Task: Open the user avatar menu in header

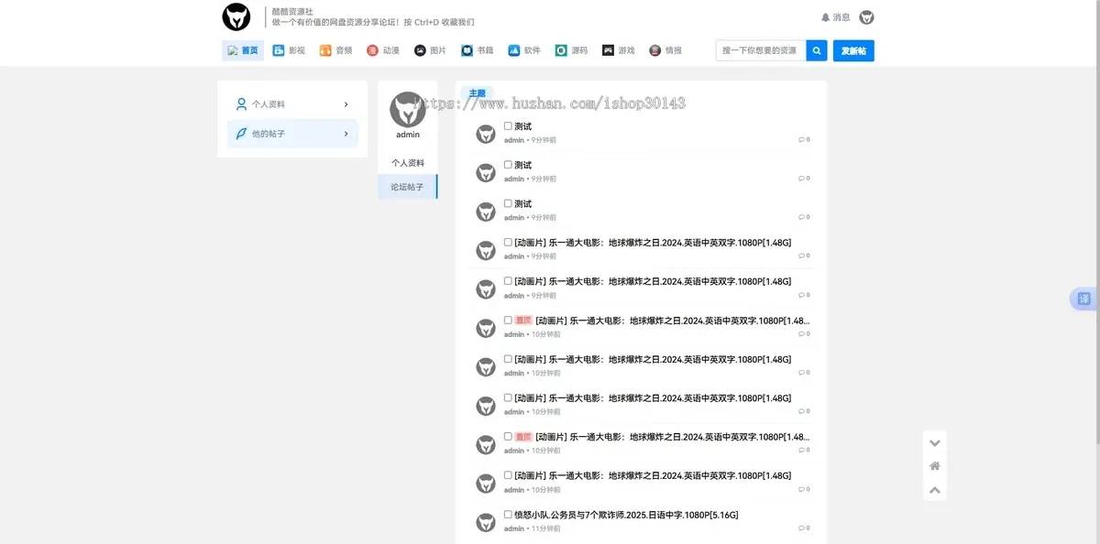Action: tap(866, 17)
